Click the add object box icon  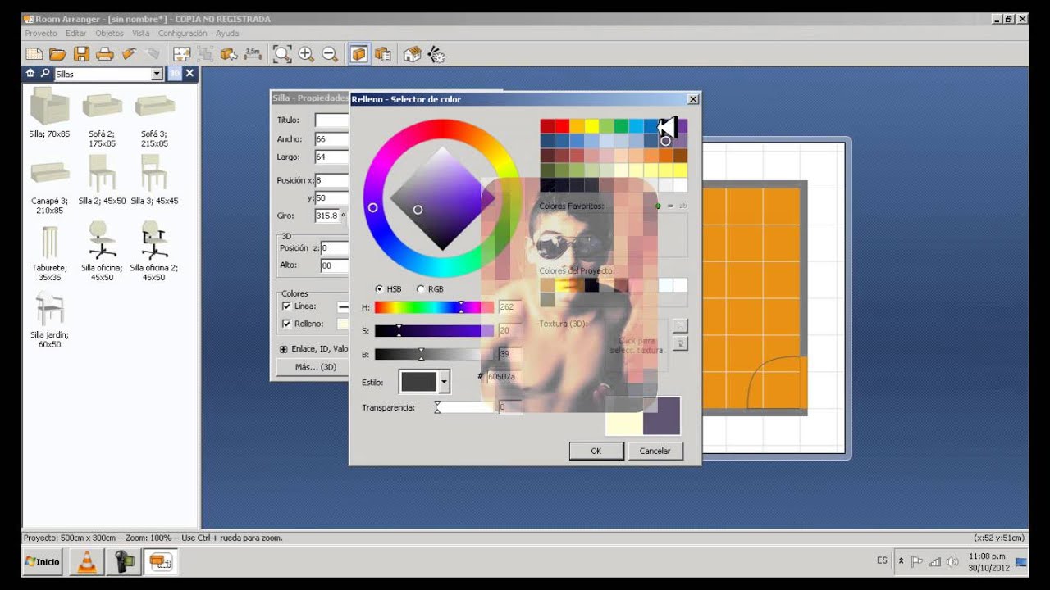(x=229, y=54)
